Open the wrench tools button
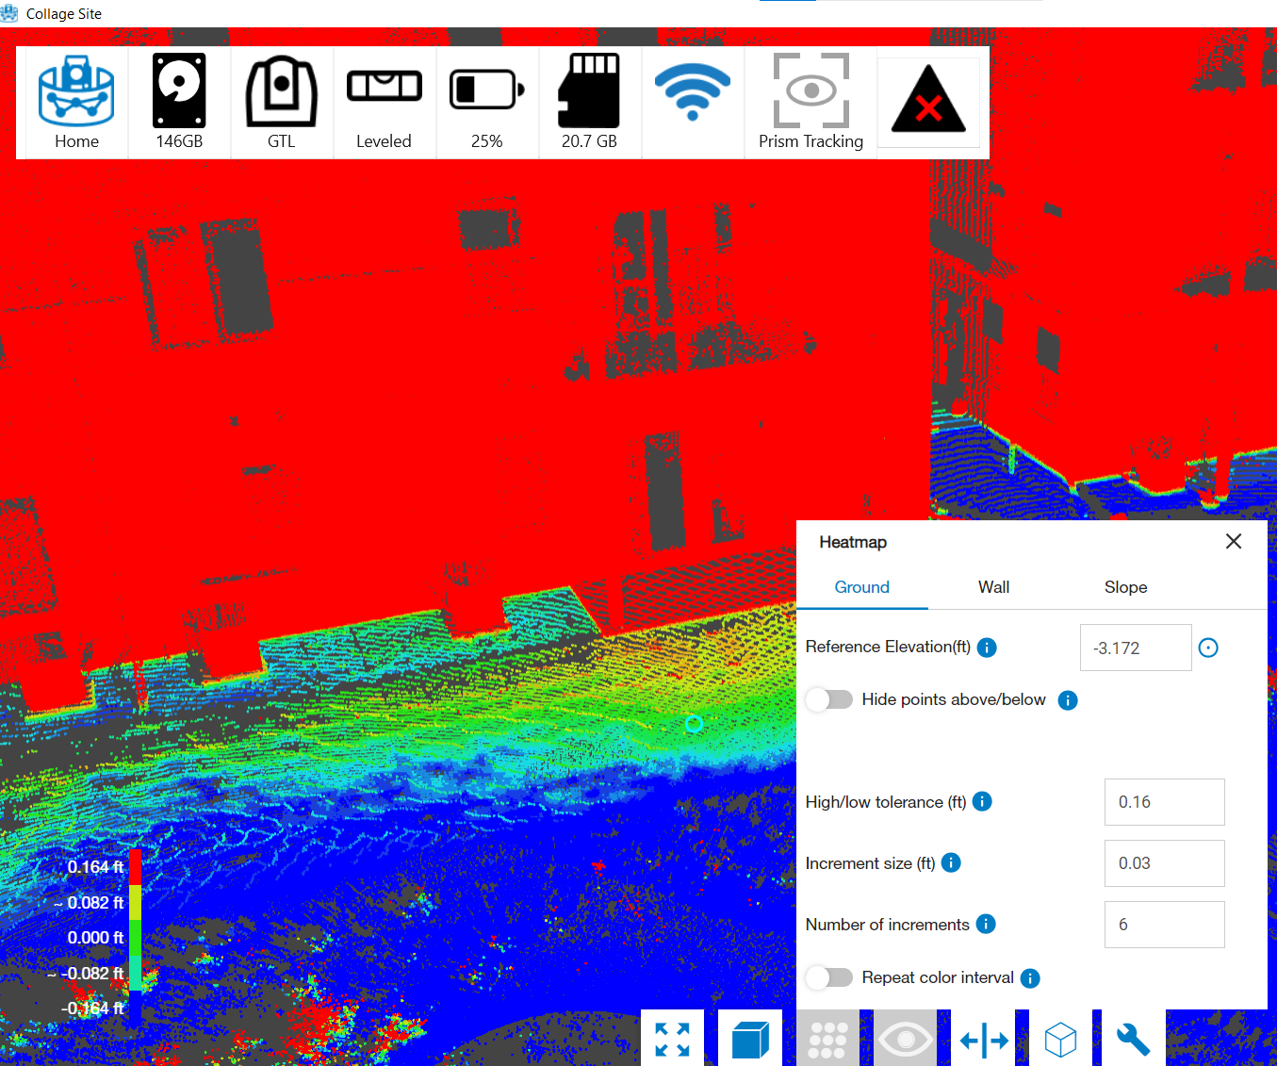This screenshot has width=1277, height=1066. coord(1133,1040)
